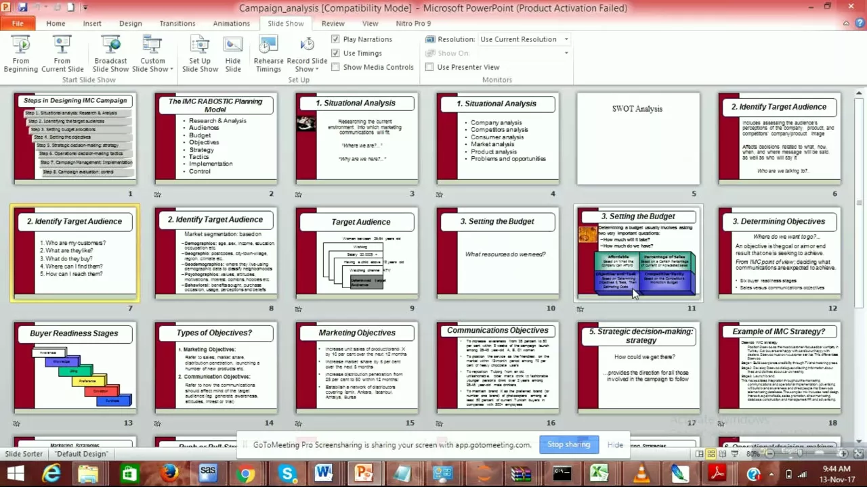Open Broadcast Slide Show
This screenshot has width=867, height=487.
[x=110, y=54]
